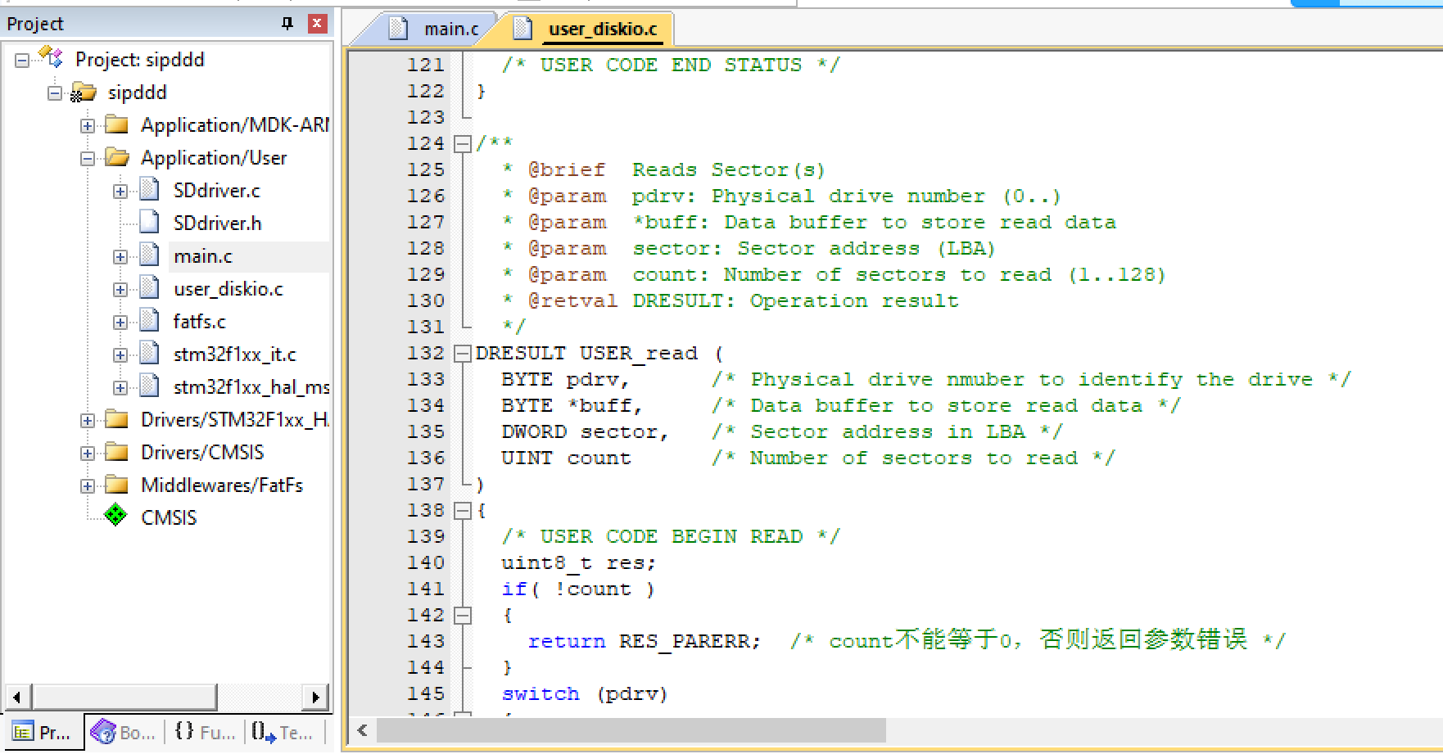Expand the SDdriver.c file node
The width and height of the screenshot is (1443, 754).
pyautogui.click(x=120, y=191)
